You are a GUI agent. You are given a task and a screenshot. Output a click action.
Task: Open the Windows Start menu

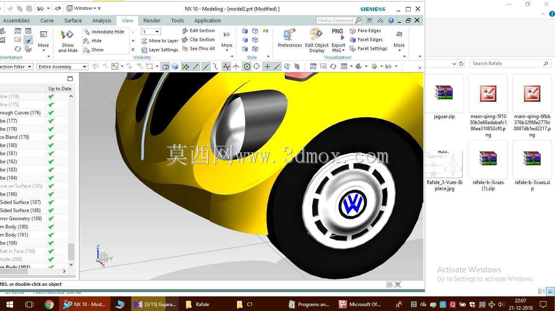pos(9,304)
